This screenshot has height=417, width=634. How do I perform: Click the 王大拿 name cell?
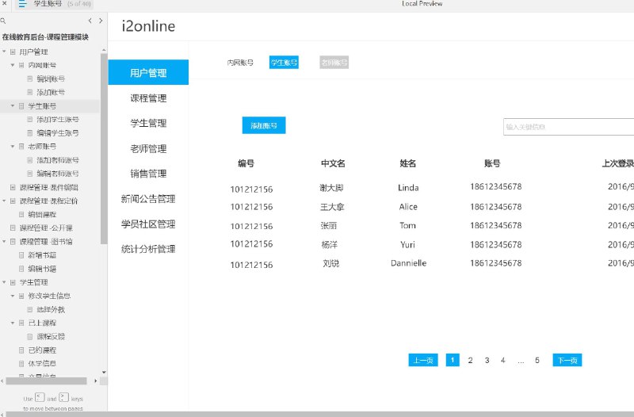point(332,207)
